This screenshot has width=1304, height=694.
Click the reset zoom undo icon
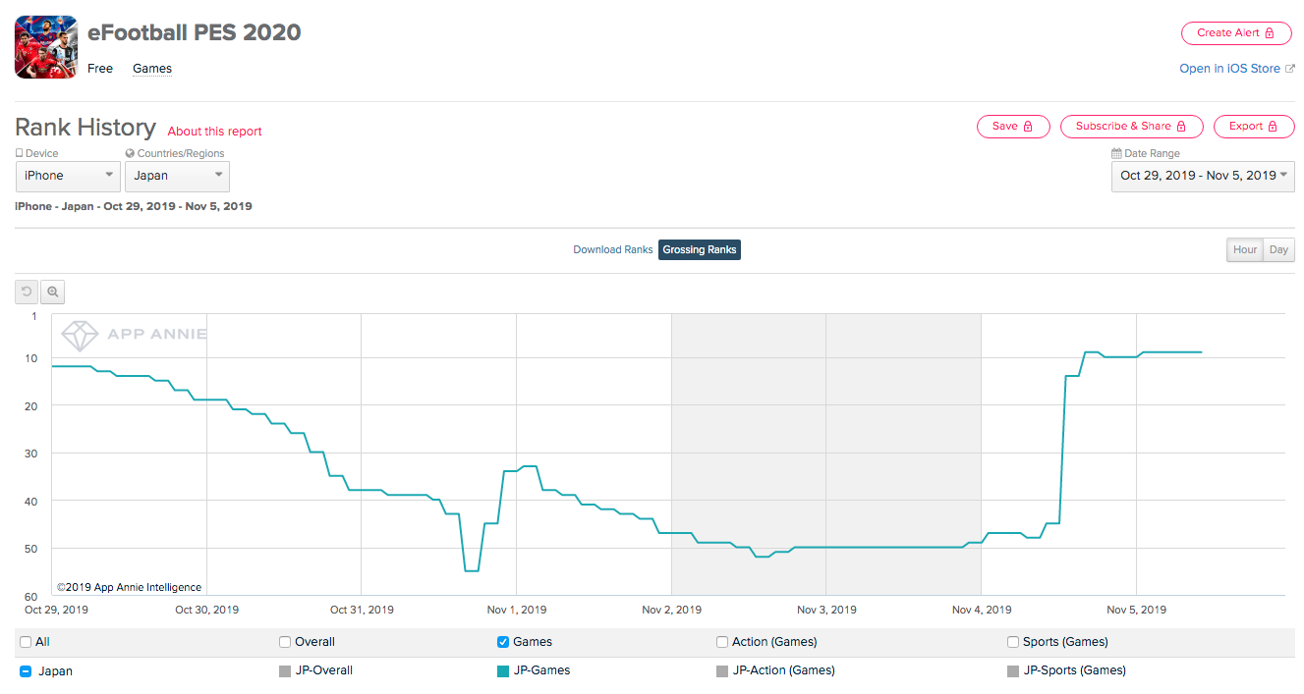click(x=27, y=292)
